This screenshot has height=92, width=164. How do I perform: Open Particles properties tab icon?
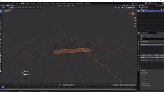click(138, 60)
